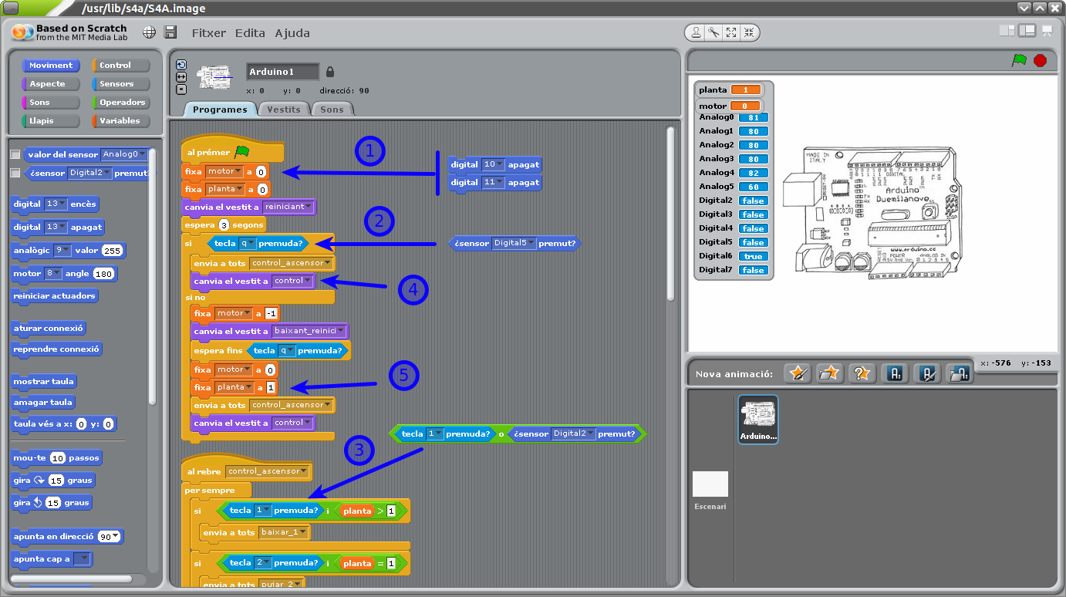The height and width of the screenshot is (597, 1066).
Task: Select the Llapis block category
Action: click(51, 121)
